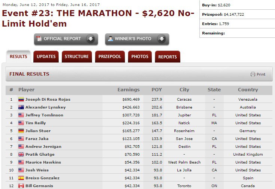The height and width of the screenshot is (189, 275).
Task: Click the Venezuela flag icon for Joseph Di Rosa Rojas
Action: coord(21,100)
